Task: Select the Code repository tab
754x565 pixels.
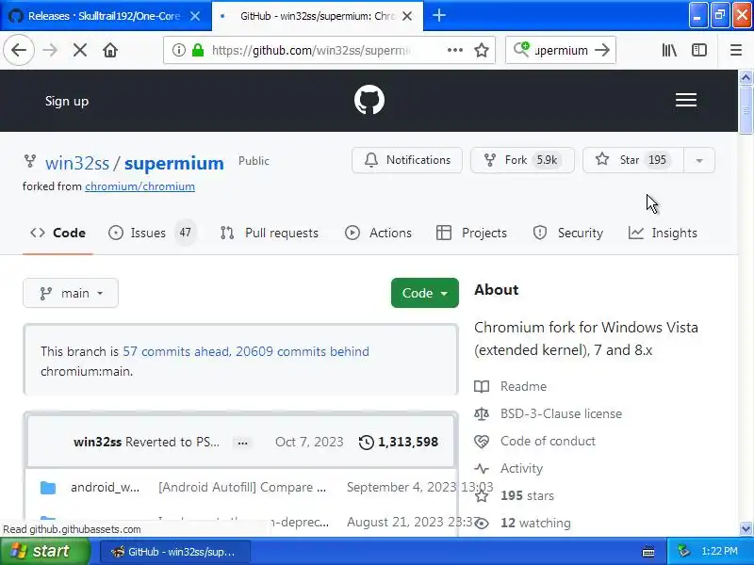Action: click(57, 233)
